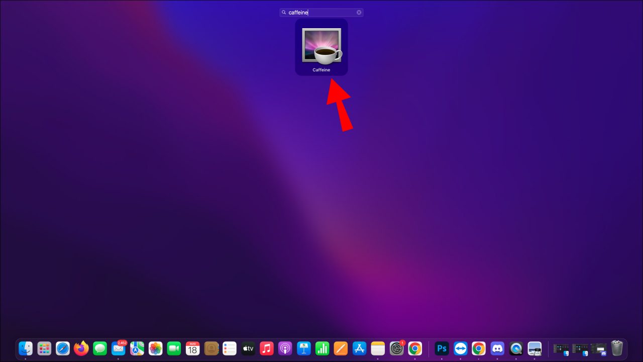Open Google Chrome from the Dock
This screenshot has height=362, width=643.
coord(478,348)
